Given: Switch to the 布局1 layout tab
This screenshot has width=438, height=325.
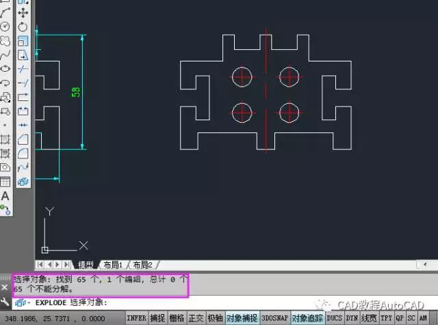Looking at the screenshot, I should click(x=113, y=264).
